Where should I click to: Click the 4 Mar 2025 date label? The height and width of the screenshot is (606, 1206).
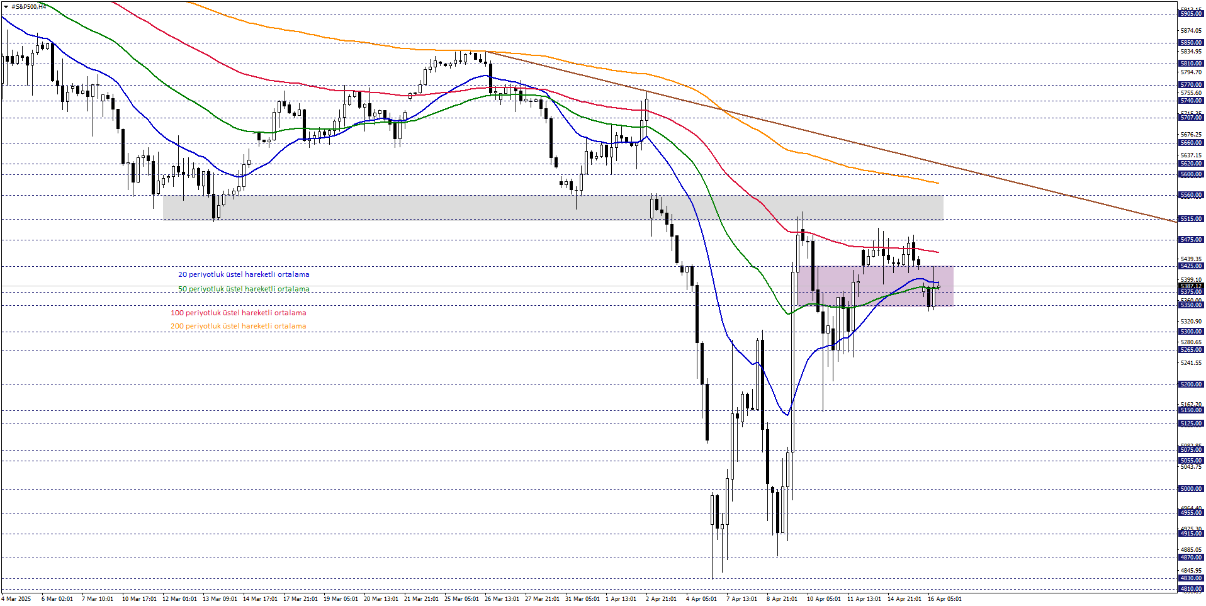click(17, 599)
